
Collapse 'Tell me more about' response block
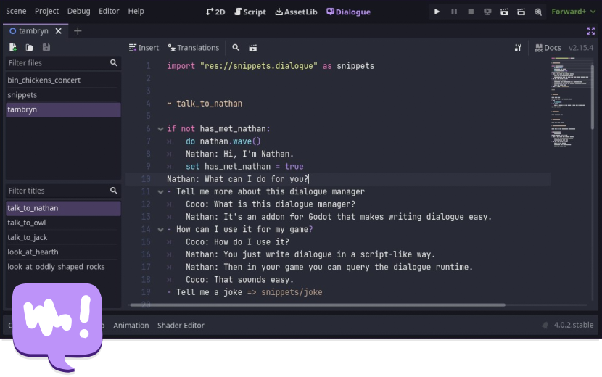[x=160, y=191]
